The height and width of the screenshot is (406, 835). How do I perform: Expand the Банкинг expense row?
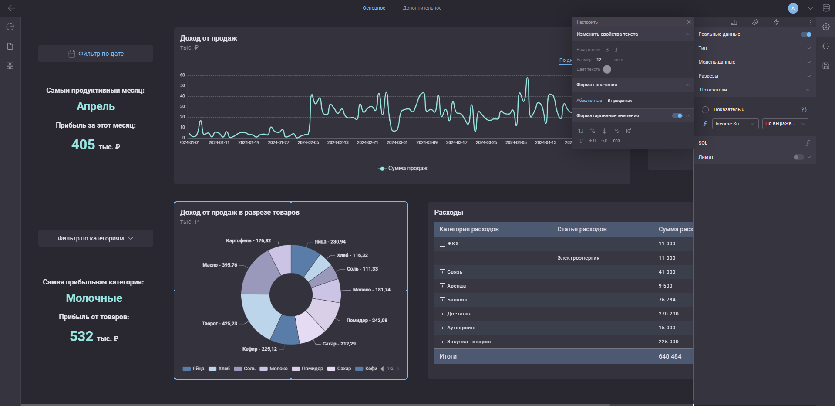[442, 300]
